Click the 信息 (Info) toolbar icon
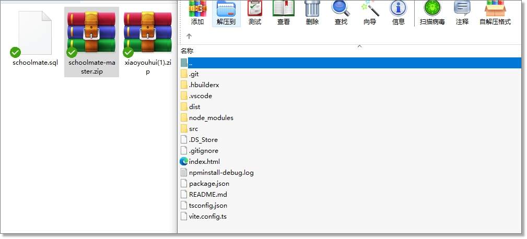This screenshot has height=239, width=527. tap(399, 9)
